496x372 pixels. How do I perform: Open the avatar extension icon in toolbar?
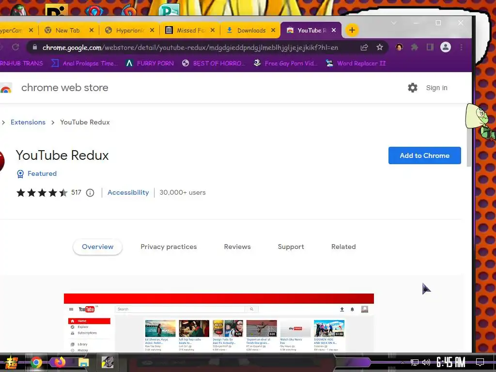[x=399, y=47]
